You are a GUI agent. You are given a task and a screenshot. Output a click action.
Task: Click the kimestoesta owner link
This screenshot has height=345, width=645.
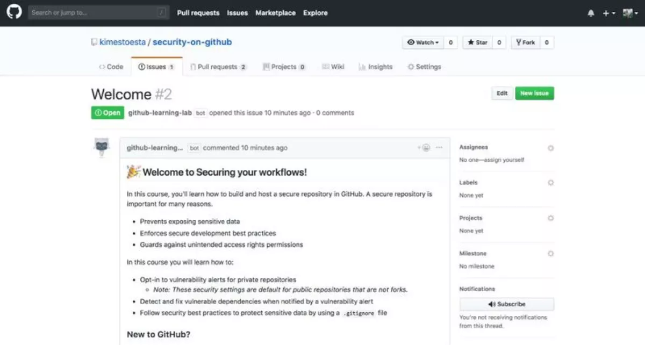[x=122, y=42]
